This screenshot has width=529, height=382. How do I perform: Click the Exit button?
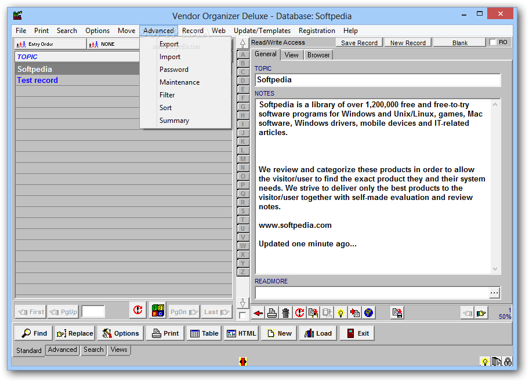(x=357, y=333)
